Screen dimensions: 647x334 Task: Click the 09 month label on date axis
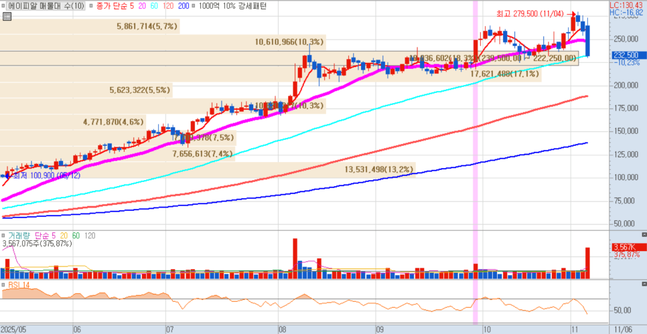point(380,330)
